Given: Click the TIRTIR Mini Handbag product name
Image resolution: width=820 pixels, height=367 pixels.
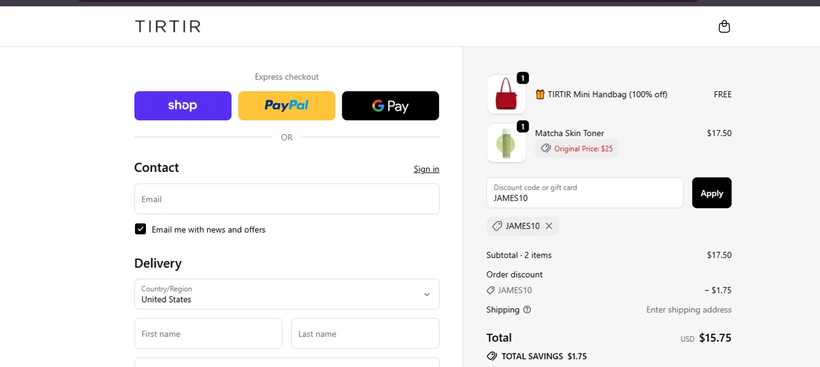Looking at the screenshot, I should pyautogui.click(x=607, y=94).
